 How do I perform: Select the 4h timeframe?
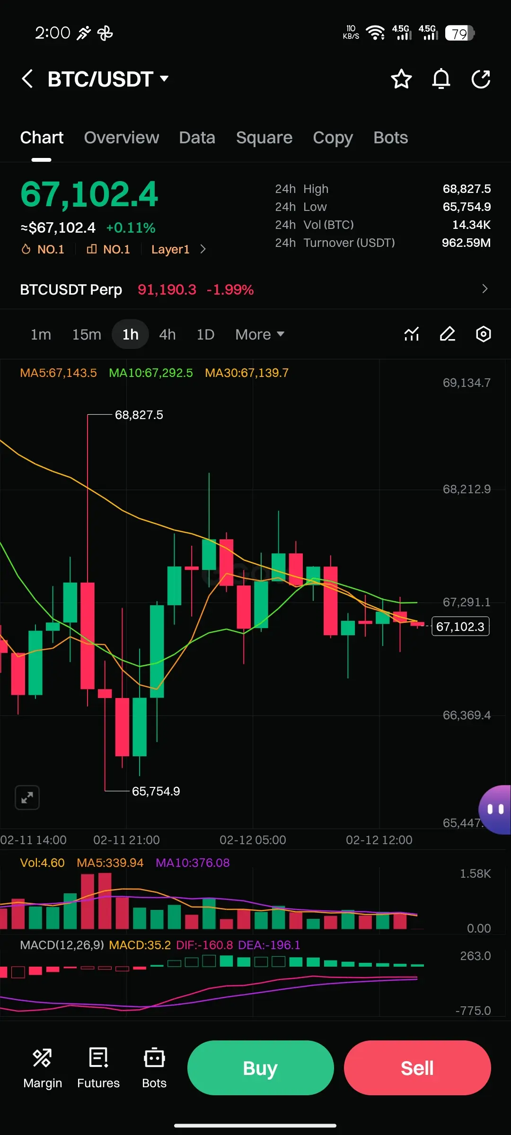click(x=167, y=334)
